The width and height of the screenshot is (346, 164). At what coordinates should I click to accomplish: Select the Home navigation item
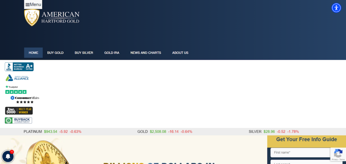point(33,53)
